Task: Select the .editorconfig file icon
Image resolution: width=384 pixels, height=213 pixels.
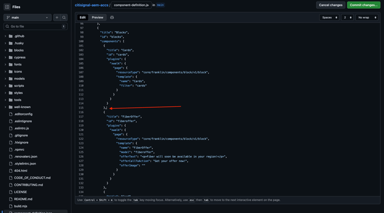Action: pyautogui.click(x=11, y=114)
